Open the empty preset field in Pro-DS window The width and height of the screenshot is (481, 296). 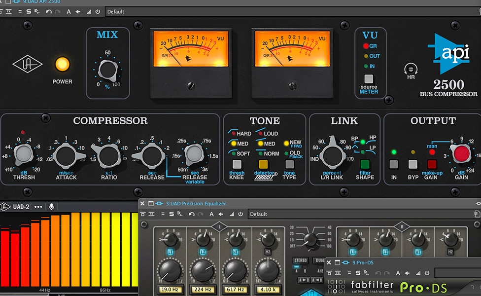[x=458, y=273]
